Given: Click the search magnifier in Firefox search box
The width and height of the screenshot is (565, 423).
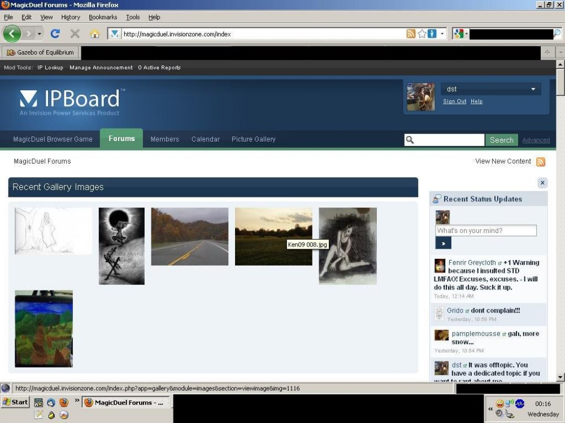Looking at the screenshot, I should pyautogui.click(x=557, y=34).
